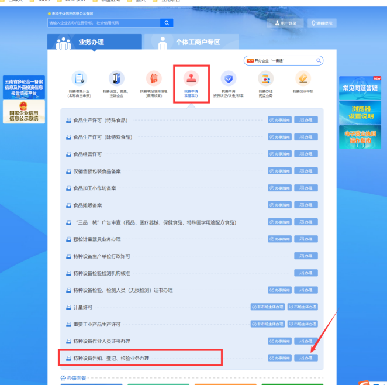This screenshot has width=387, height=385.
Task: Open the 我要填报信用信息 (信用修复) icon
Action: click(154, 78)
